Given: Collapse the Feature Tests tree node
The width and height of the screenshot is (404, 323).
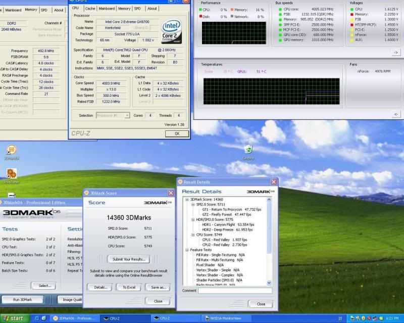Looking at the screenshot, I should (187, 250).
